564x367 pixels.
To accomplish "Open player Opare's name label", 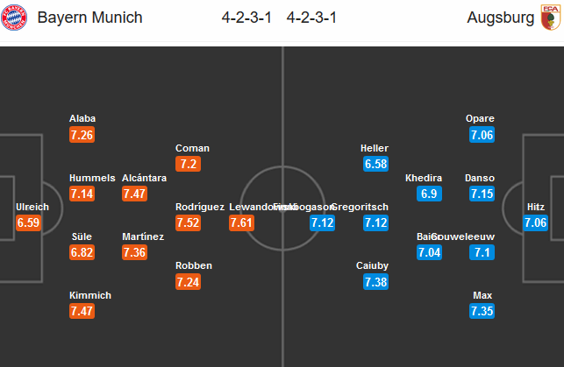I will 482,118.
